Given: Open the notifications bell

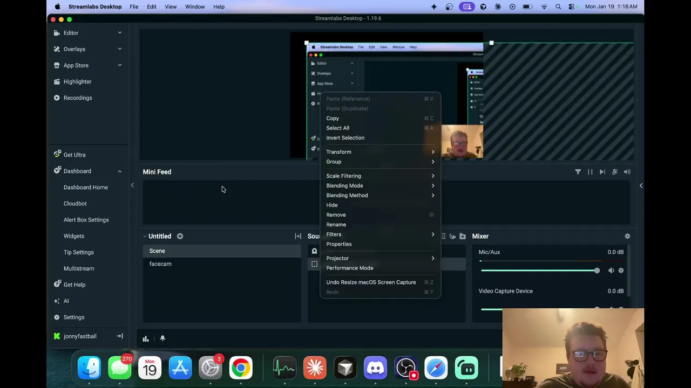Looking at the screenshot, I should pos(162,338).
